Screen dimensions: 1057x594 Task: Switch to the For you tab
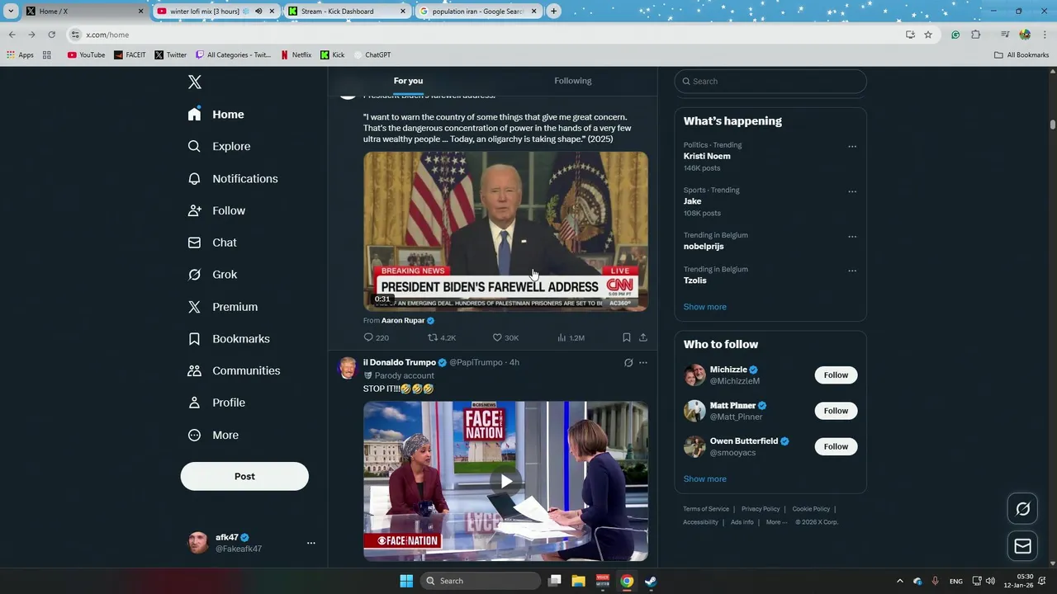(408, 81)
